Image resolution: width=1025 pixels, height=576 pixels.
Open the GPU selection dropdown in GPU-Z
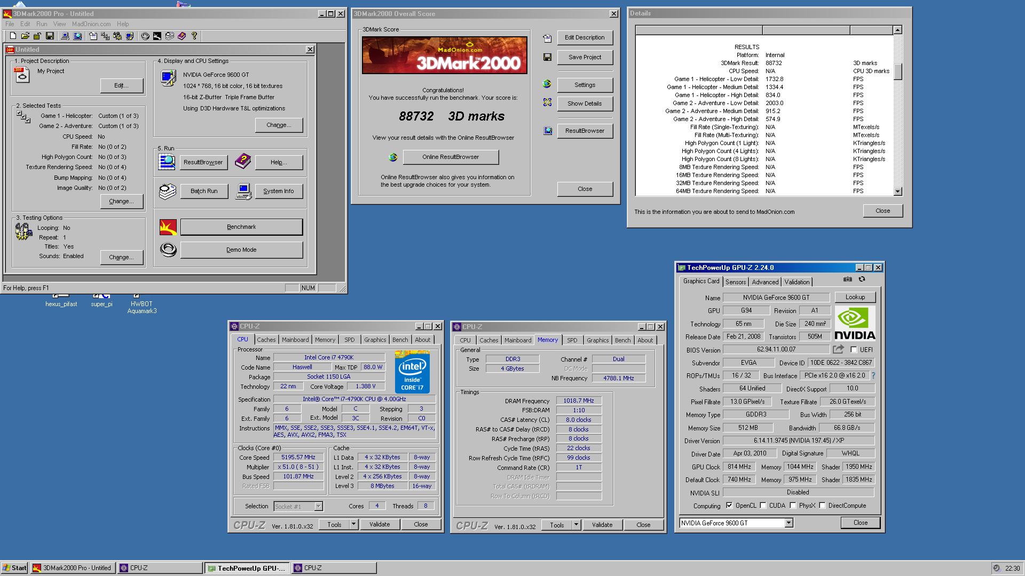789,523
